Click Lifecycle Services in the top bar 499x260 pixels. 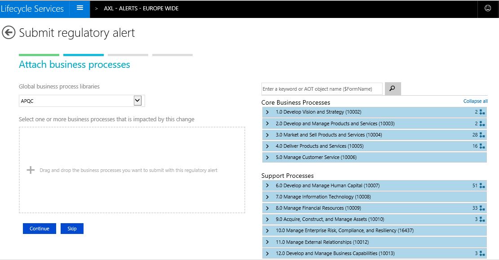32,8
